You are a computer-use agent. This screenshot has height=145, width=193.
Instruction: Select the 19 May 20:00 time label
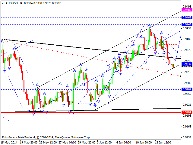29,142
